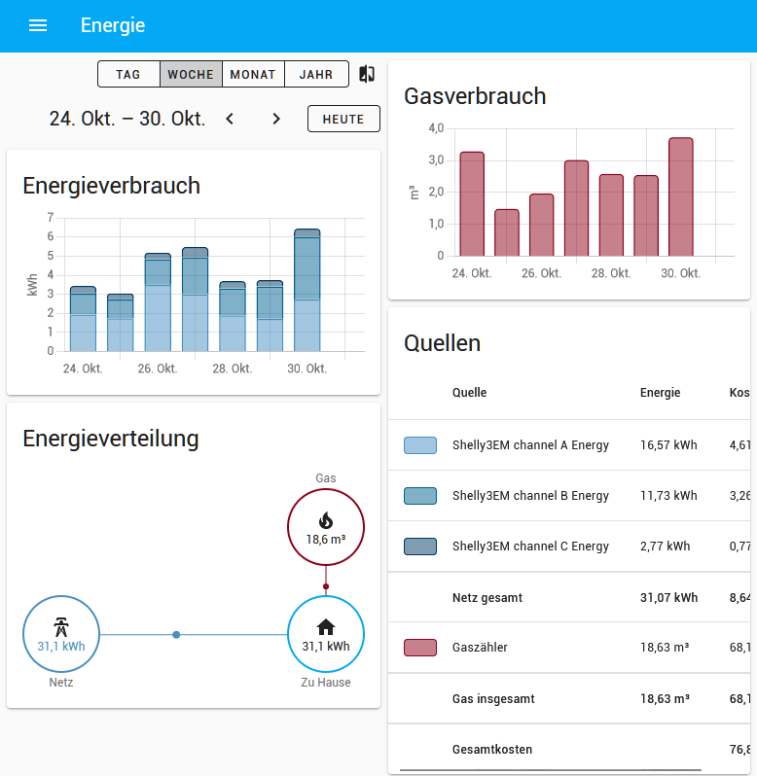Click the 26. Okt. energy usage bar
The image size is (757, 776).
click(x=158, y=302)
